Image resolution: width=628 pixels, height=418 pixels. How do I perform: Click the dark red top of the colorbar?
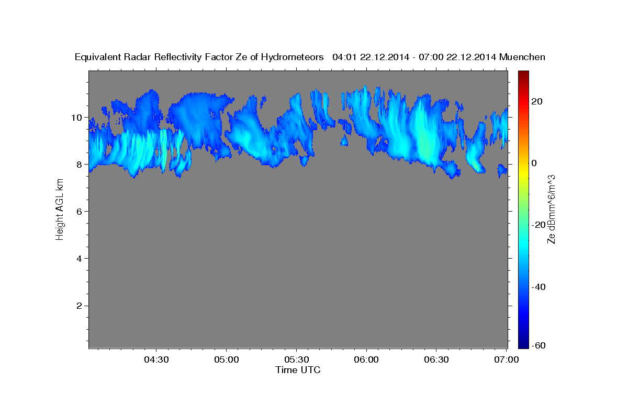523,75
